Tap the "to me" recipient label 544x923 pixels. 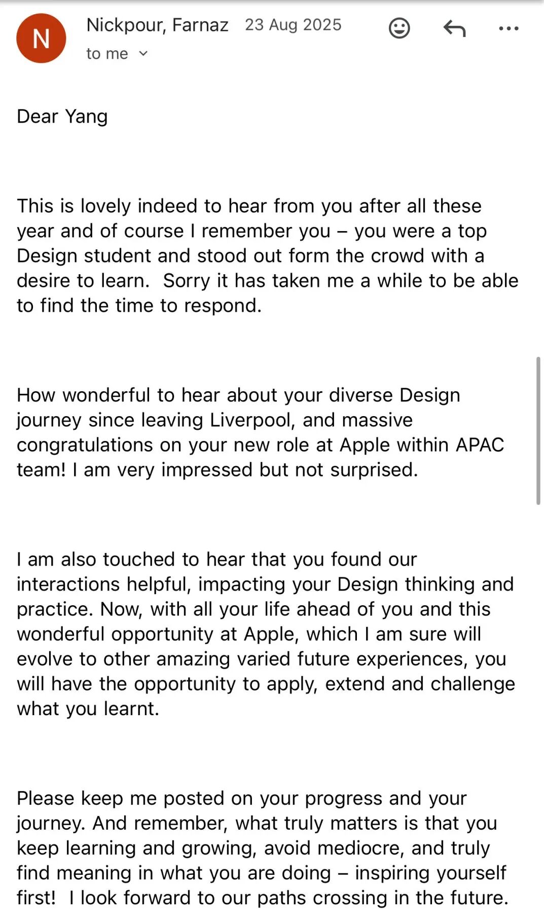click(x=107, y=54)
